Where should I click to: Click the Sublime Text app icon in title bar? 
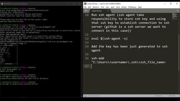pos(85,4)
